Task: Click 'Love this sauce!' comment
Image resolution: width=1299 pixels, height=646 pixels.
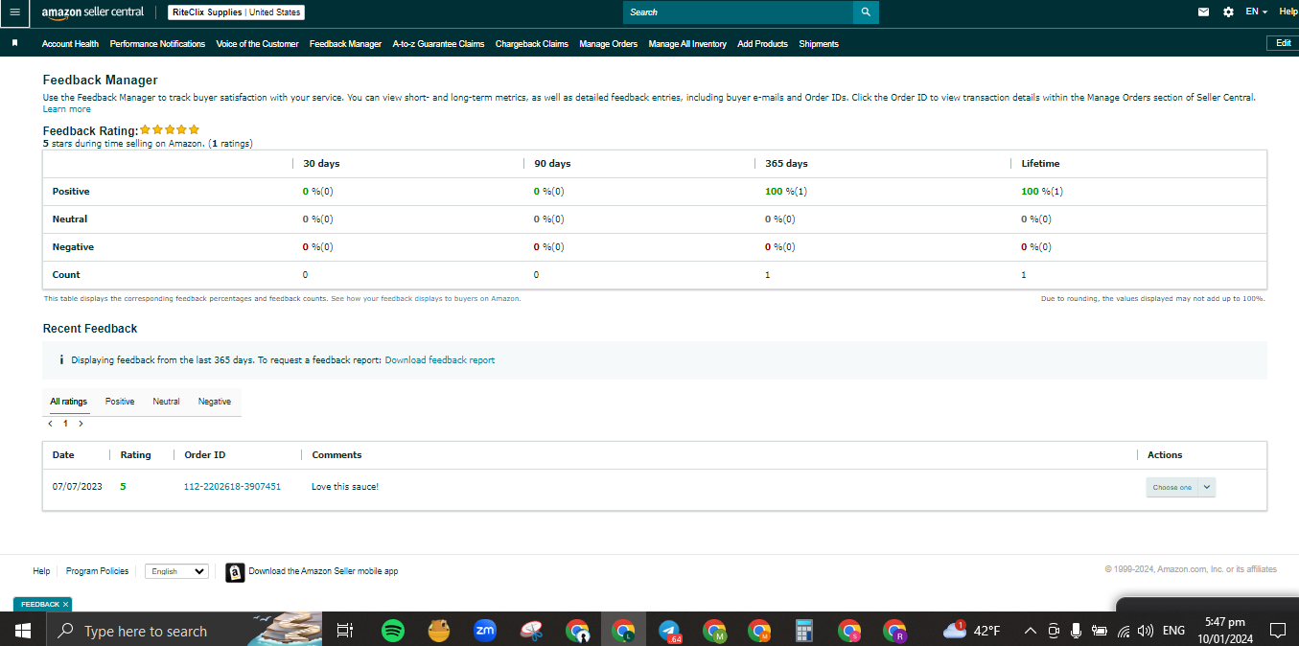Action: pyautogui.click(x=345, y=487)
